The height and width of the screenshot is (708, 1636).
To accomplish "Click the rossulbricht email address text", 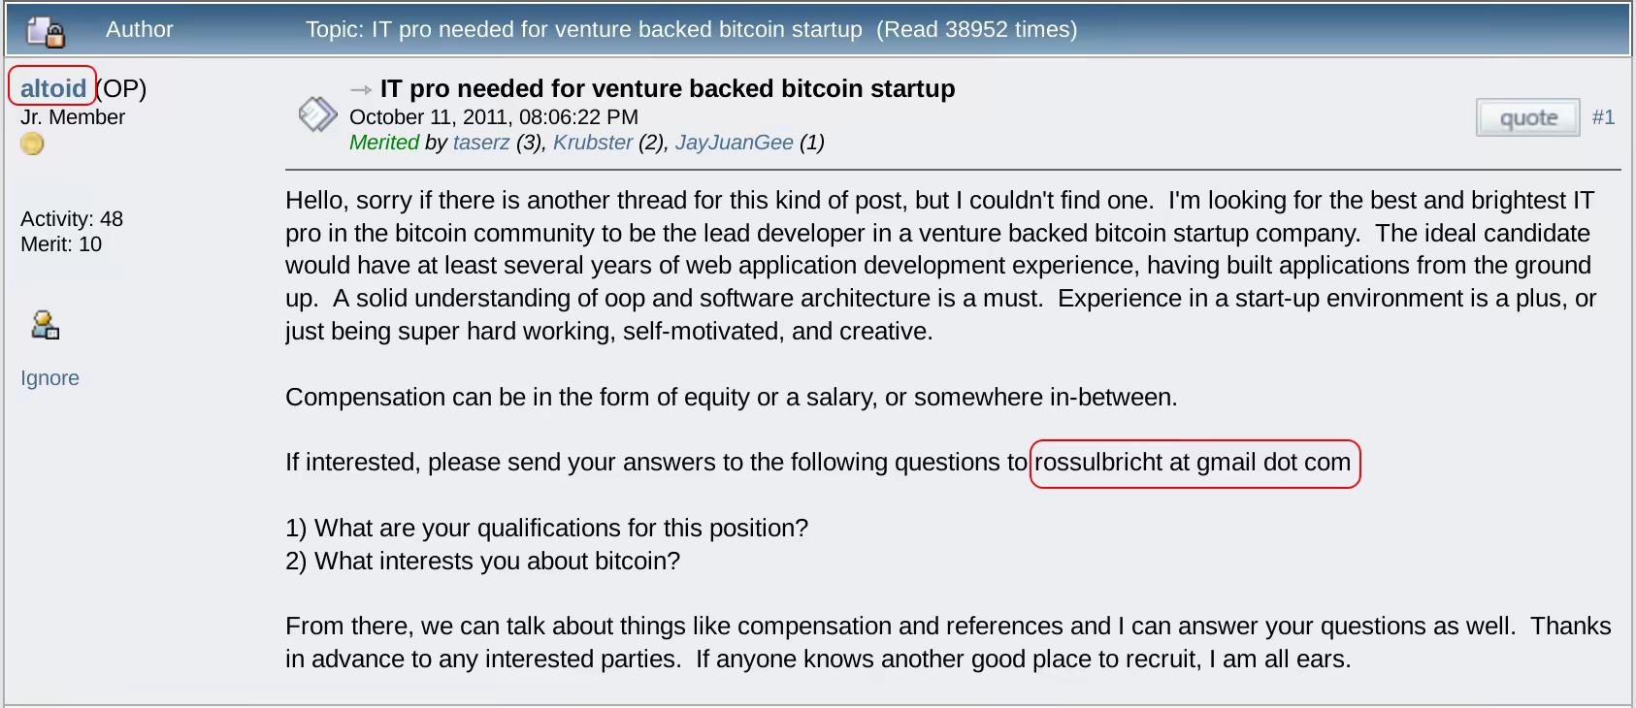I will [x=1193, y=463].
